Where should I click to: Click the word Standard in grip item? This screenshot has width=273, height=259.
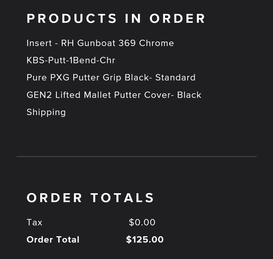175,77
